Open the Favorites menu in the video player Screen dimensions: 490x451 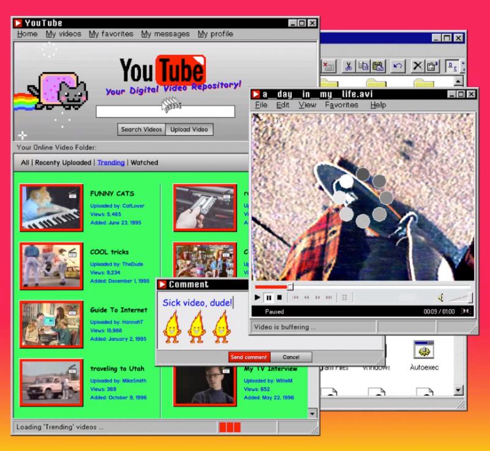(342, 105)
